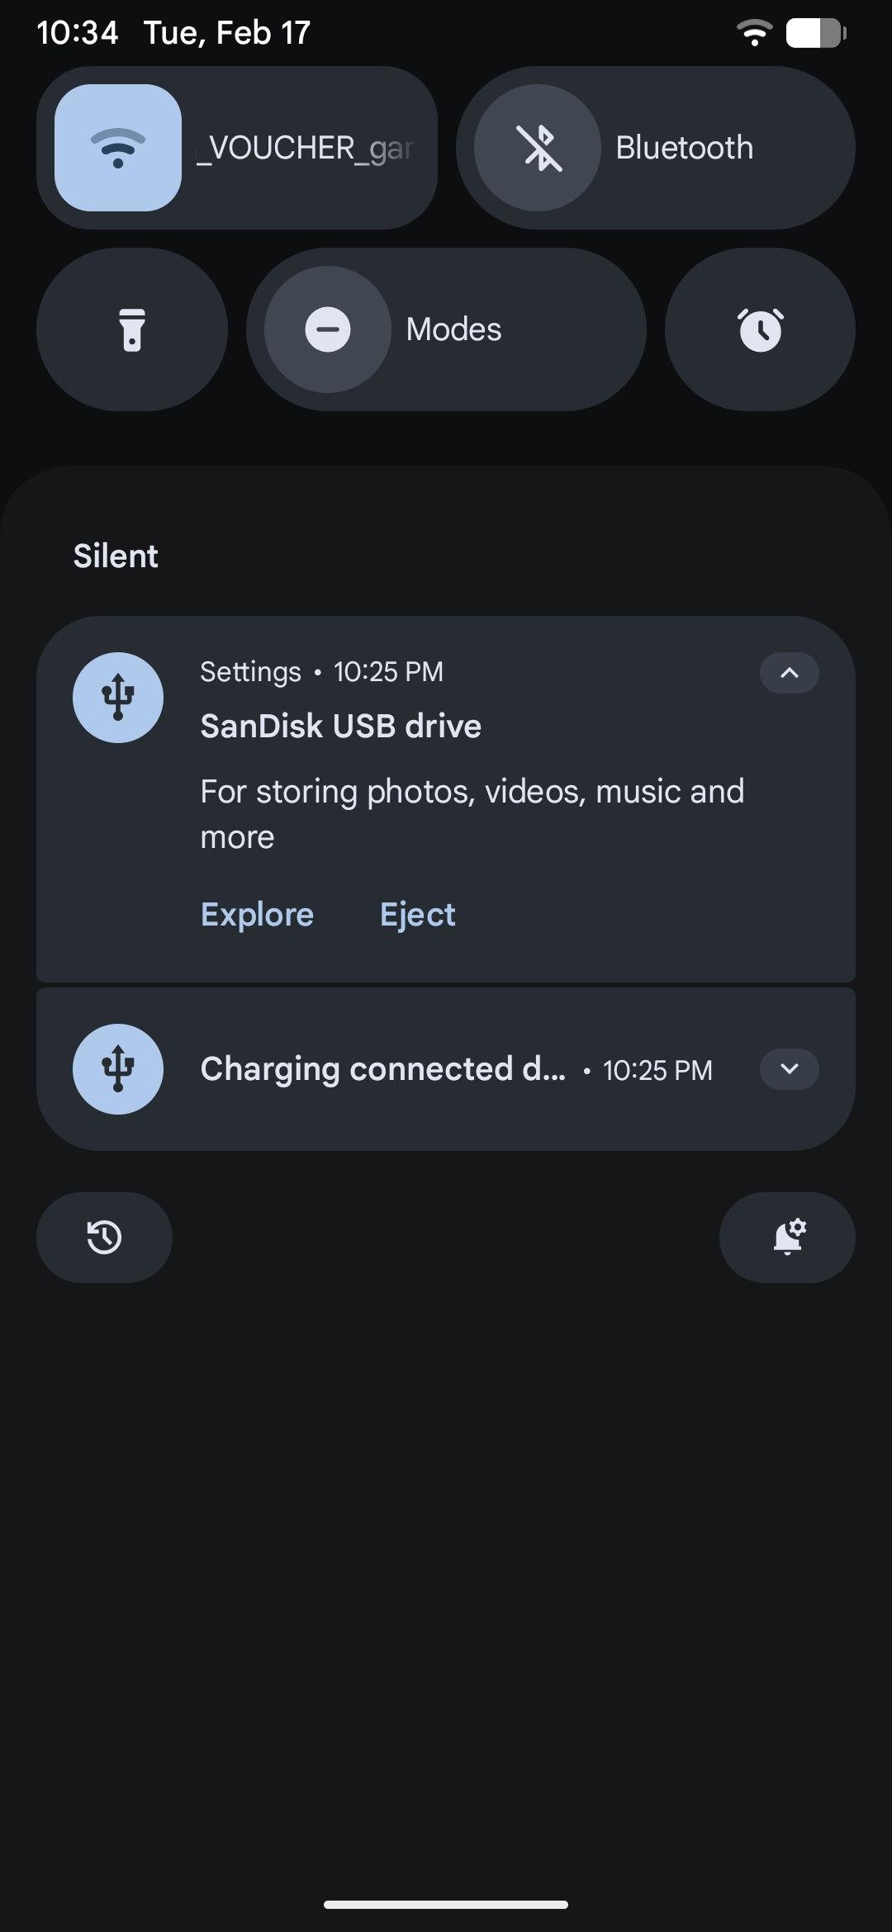Open the Bluetooth label panel
The width and height of the screenshot is (892, 1932).
tap(684, 148)
